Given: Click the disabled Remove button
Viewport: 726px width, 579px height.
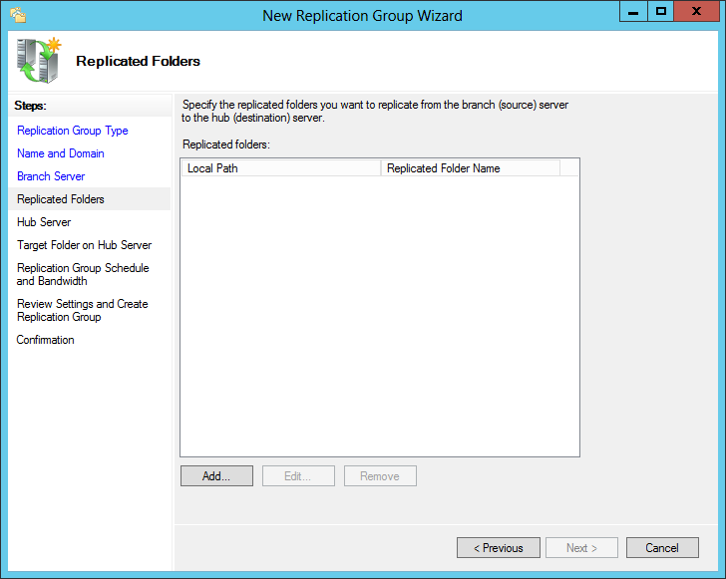Looking at the screenshot, I should [380, 475].
